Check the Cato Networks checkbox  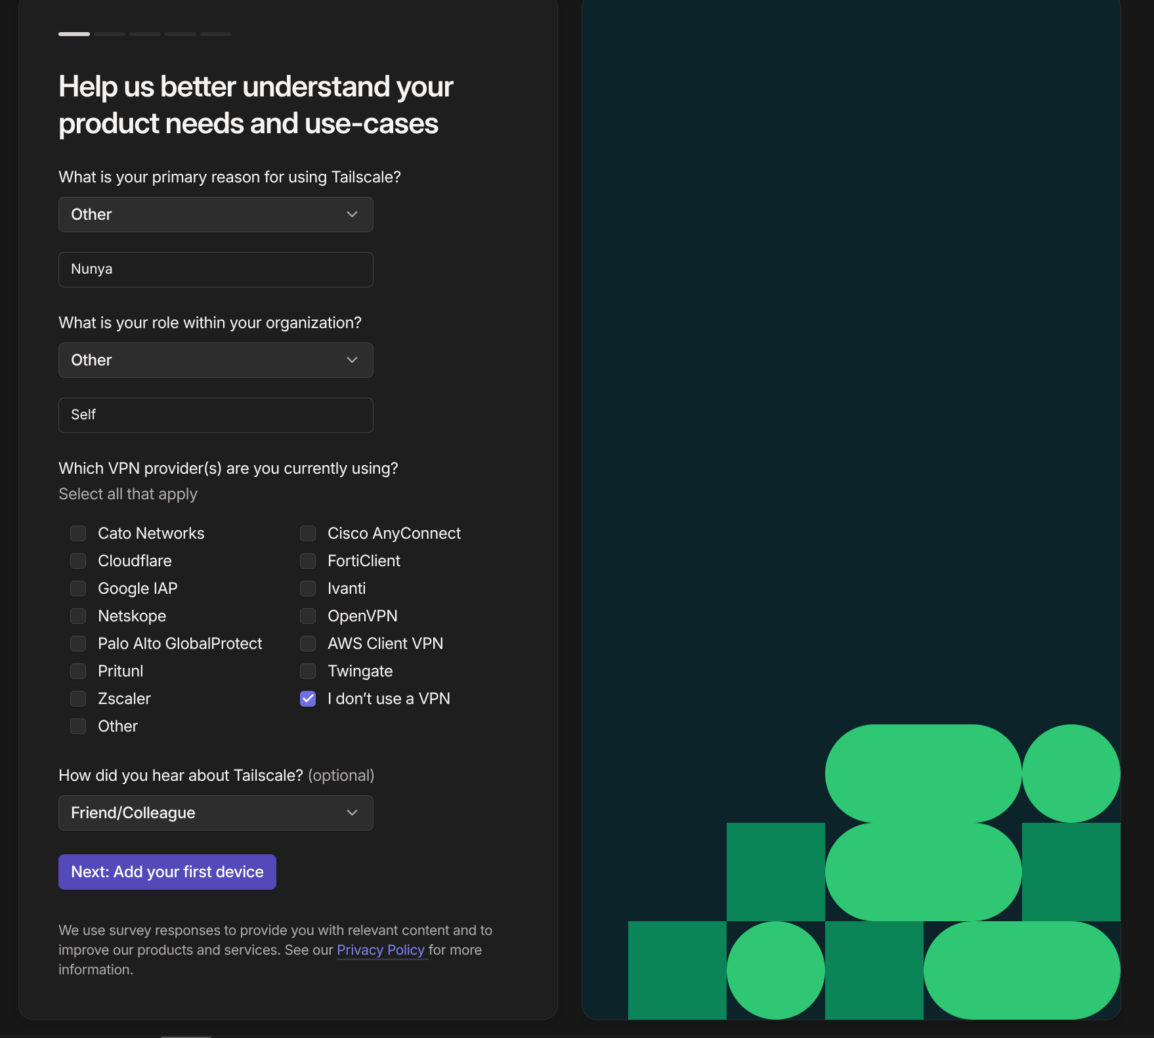click(78, 533)
